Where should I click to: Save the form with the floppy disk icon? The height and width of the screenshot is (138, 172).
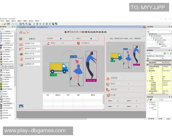tap(8, 24)
